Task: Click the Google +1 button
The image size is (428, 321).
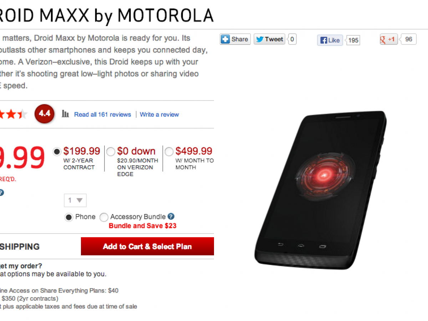Action: pyautogui.click(x=388, y=39)
